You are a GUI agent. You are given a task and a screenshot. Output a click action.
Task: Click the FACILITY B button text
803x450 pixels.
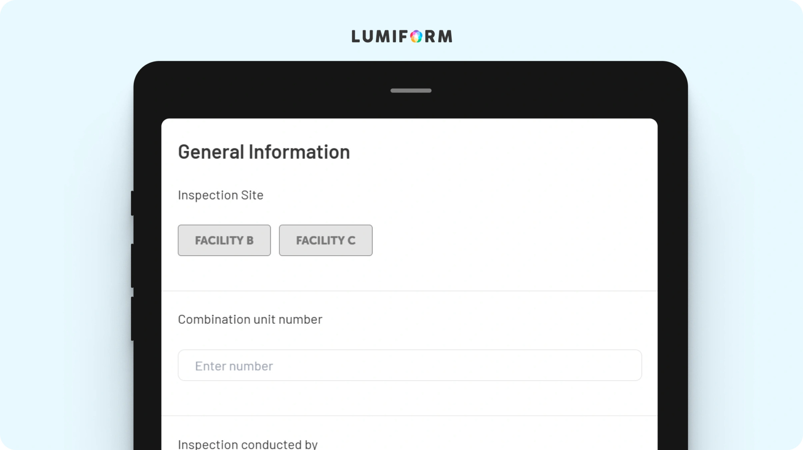(224, 240)
